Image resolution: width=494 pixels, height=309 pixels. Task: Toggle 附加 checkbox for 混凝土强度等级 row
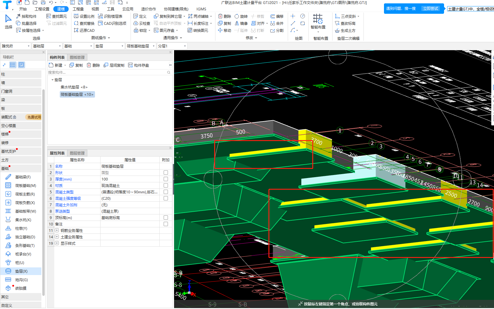click(x=166, y=198)
